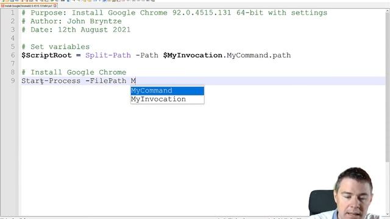Screen dimensions: 390x219
Task: Click the Split-Path cmdlet on line 6
Action: tap(108, 55)
